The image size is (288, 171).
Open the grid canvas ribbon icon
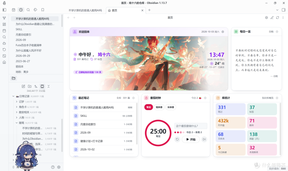pos(4,24)
